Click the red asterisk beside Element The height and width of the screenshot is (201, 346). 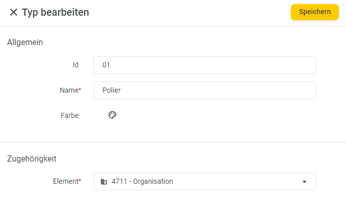[80, 180]
